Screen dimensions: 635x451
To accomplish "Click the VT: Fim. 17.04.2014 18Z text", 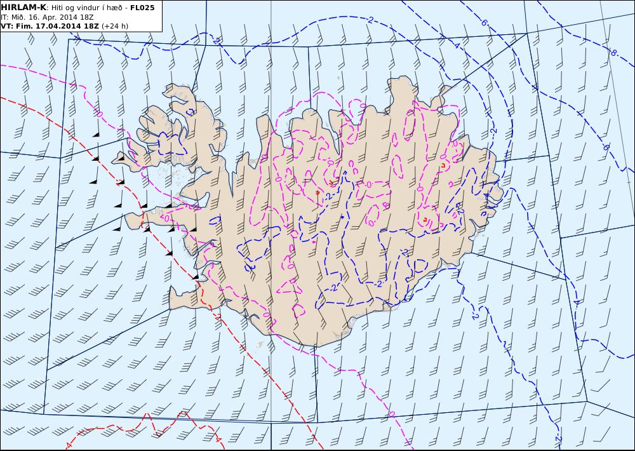I will (x=50, y=26).
